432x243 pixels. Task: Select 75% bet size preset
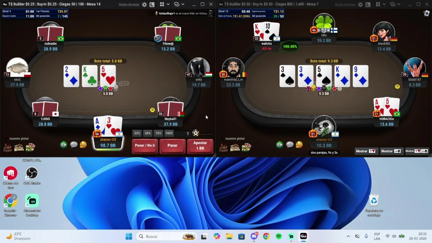click(158, 133)
